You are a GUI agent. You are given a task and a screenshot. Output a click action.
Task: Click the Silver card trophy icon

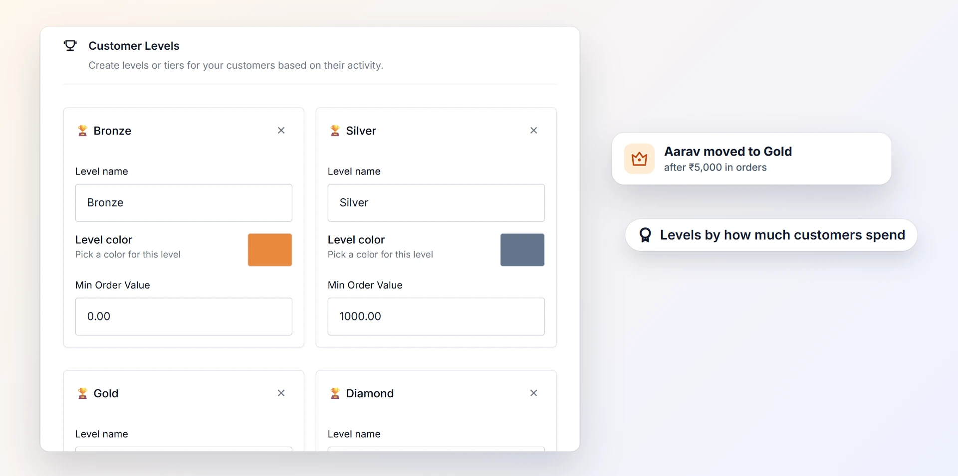(335, 131)
